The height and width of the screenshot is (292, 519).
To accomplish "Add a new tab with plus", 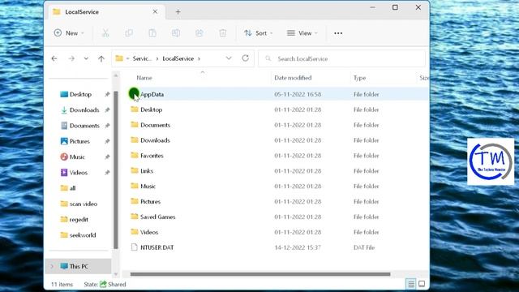I will pyautogui.click(x=178, y=12).
